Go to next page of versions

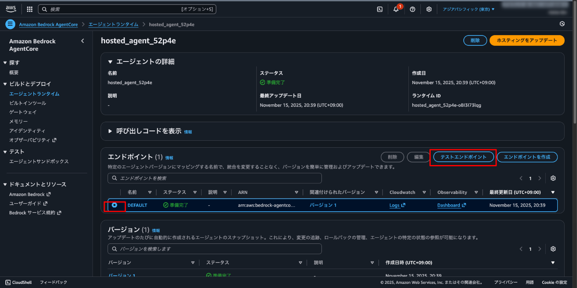[539, 249]
